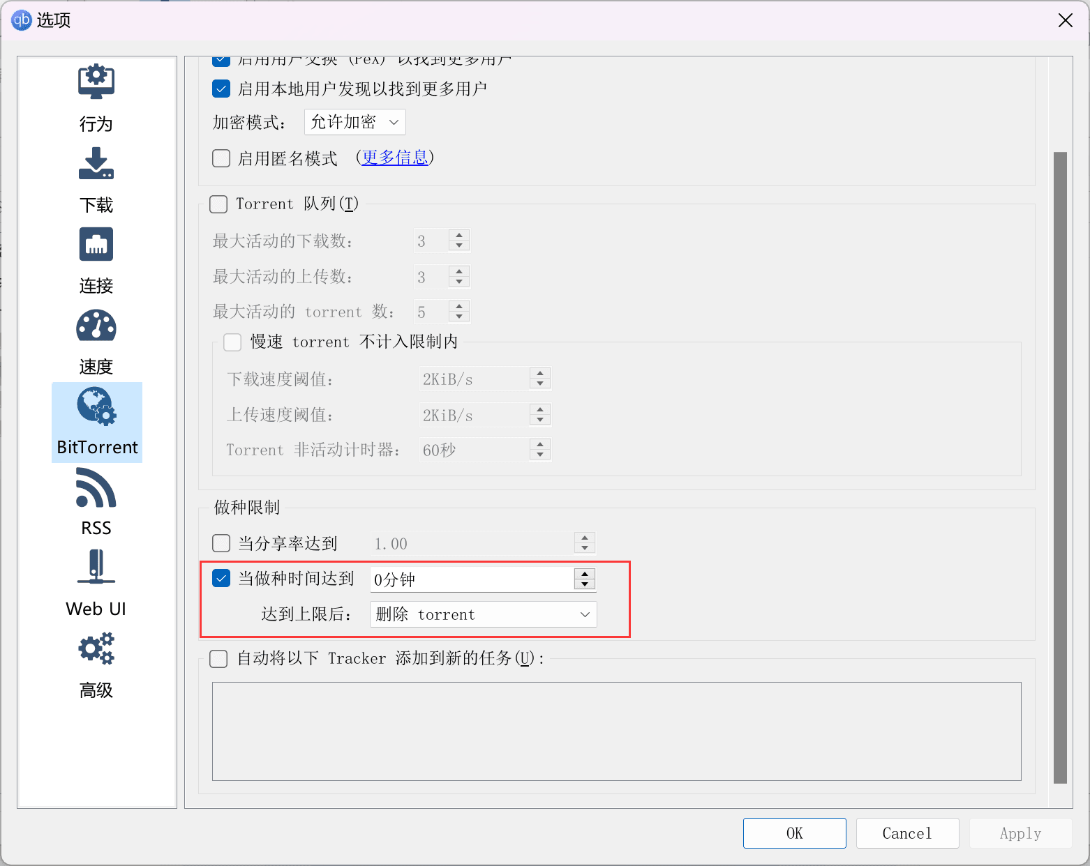Switch to the 速度 tab label
Image resolution: width=1090 pixels, height=866 pixels.
pos(96,367)
